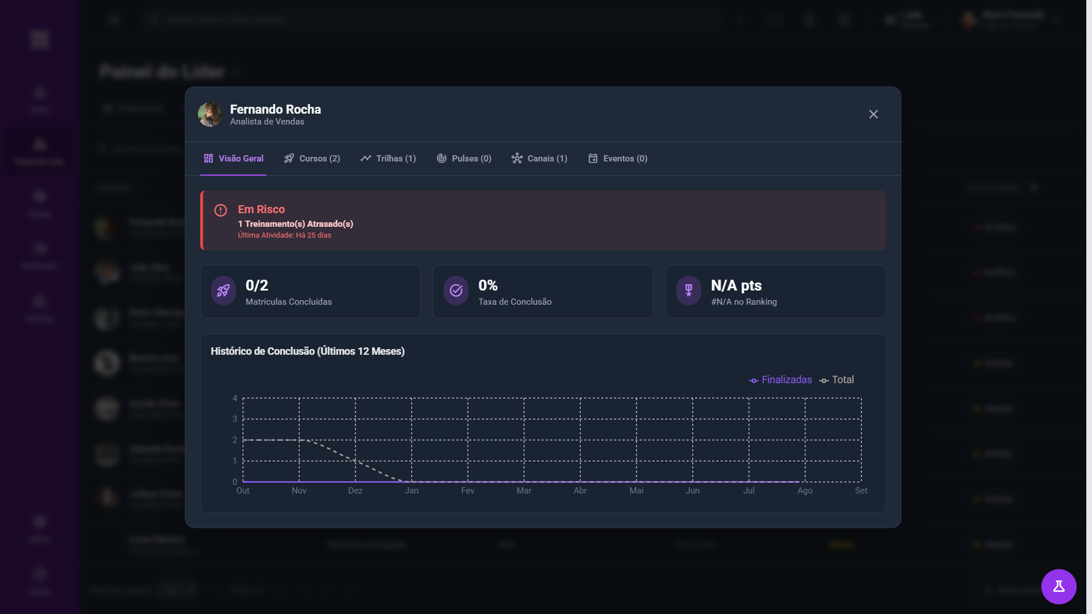Click the checkmark icon beside Taxa de Conclusão
Screen dimensions: 1092x614
point(456,291)
